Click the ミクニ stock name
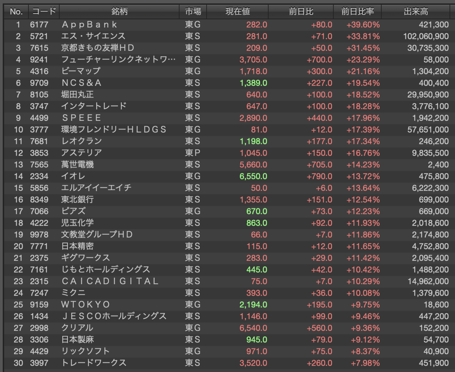This screenshot has width=455, height=372. pos(73,292)
